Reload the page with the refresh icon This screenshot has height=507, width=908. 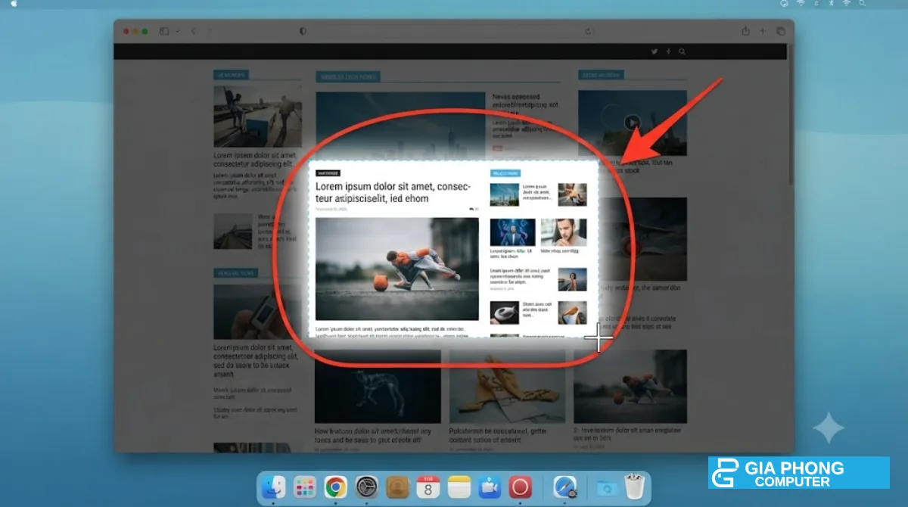click(589, 31)
